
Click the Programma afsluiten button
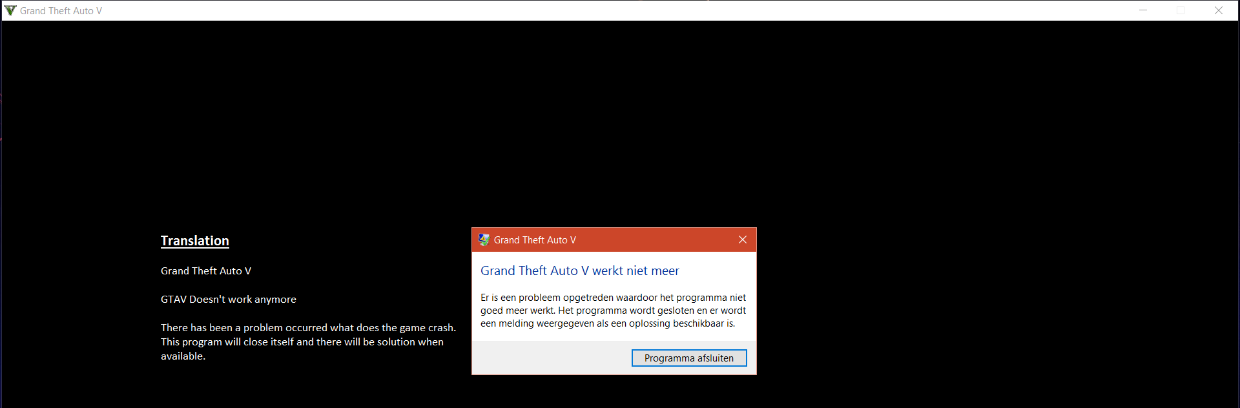click(x=689, y=358)
